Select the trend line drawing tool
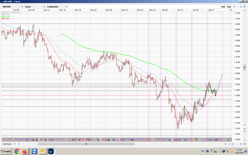The height and width of the screenshot is (155, 248). click(x=237, y=7)
